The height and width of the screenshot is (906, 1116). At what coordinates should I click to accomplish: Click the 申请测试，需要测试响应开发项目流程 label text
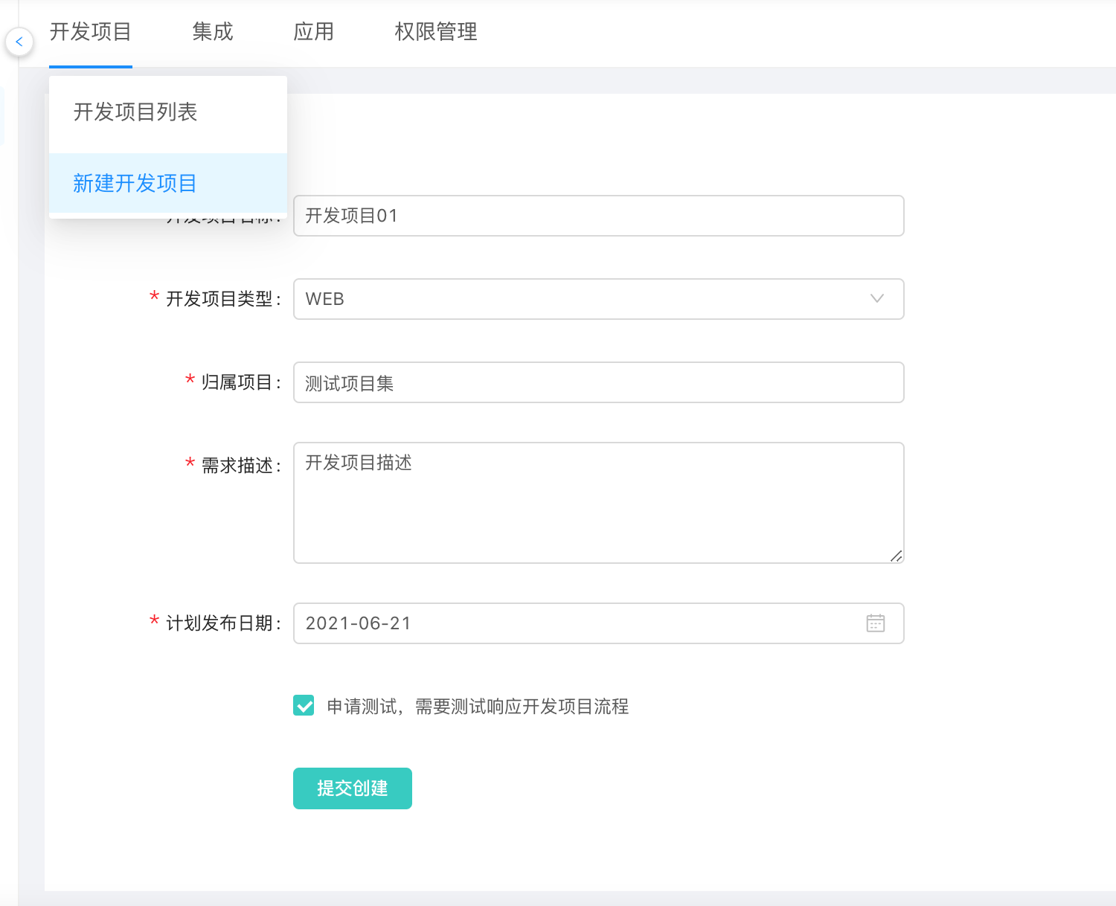[x=478, y=706]
